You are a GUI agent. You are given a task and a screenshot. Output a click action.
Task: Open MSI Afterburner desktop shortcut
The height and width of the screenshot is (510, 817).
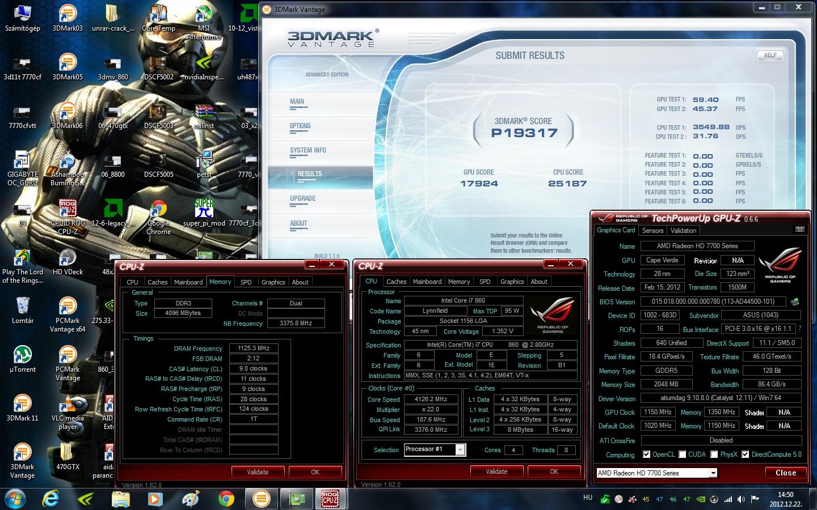204,22
